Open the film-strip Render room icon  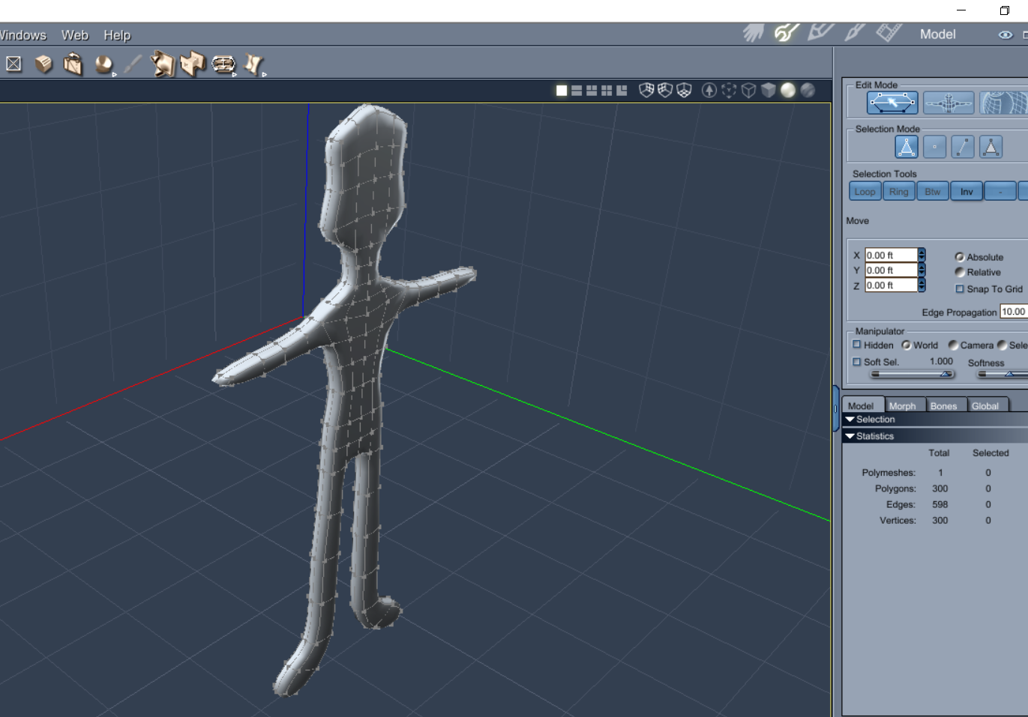[889, 32]
